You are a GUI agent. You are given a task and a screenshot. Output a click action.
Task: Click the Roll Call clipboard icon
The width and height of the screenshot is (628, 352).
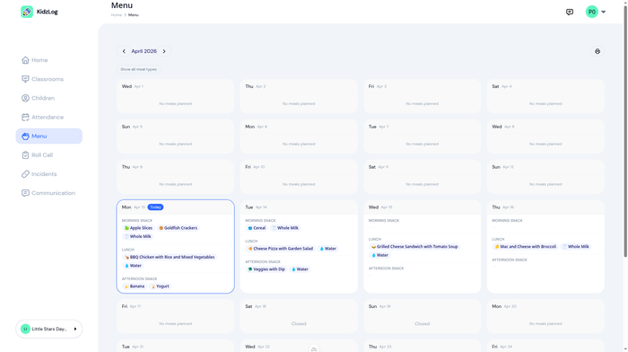coord(25,155)
